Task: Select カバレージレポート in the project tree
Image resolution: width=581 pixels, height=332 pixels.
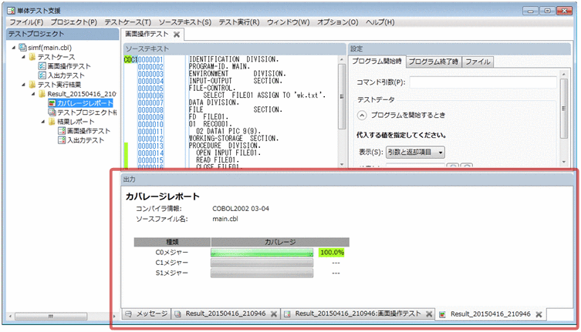Action: click(x=85, y=103)
